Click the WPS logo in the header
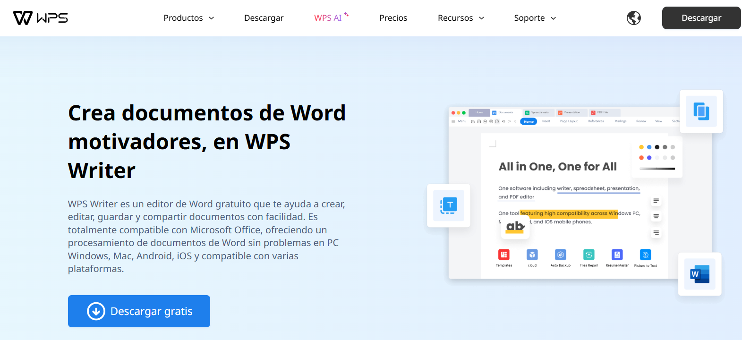The width and height of the screenshot is (742, 340). (41, 18)
